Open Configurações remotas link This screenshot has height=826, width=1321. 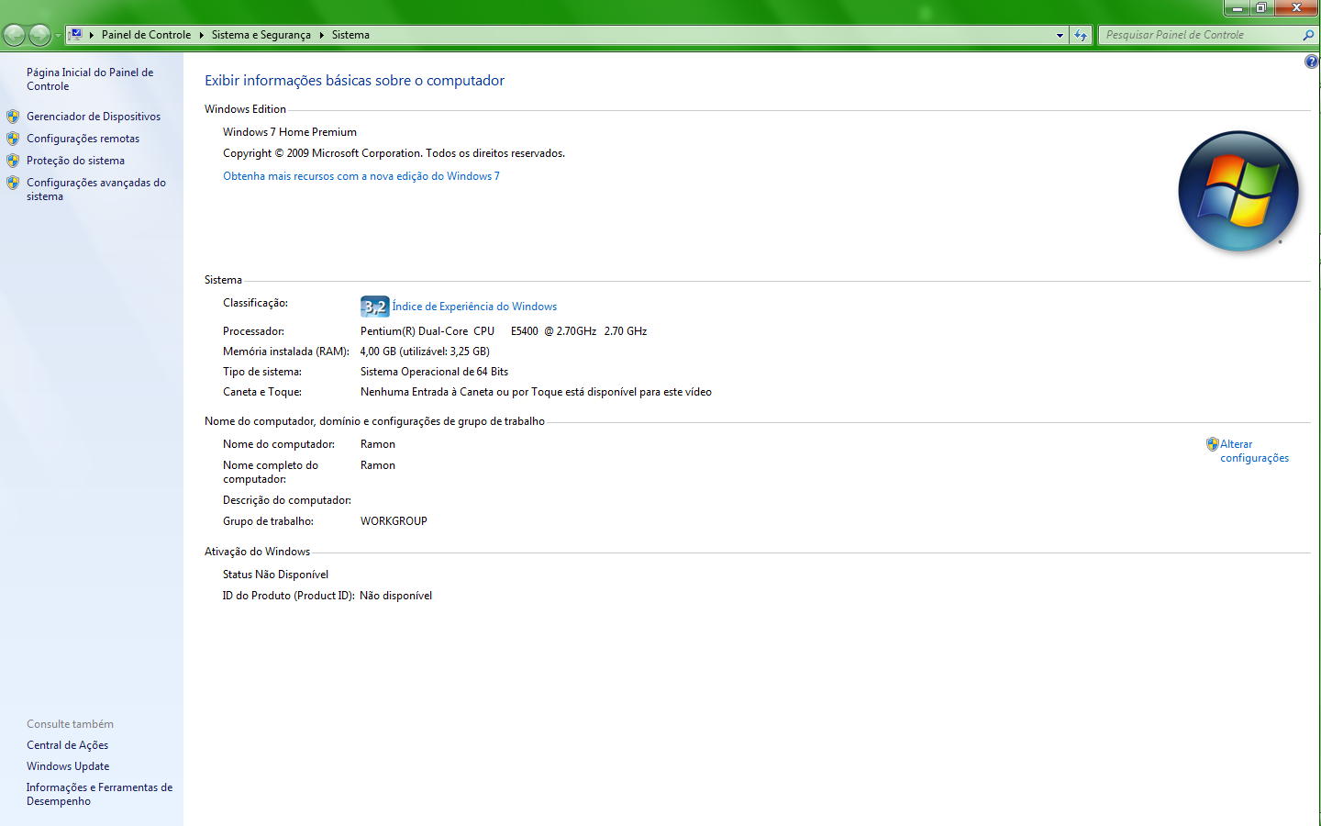pyautogui.click(x=83, y=139)
